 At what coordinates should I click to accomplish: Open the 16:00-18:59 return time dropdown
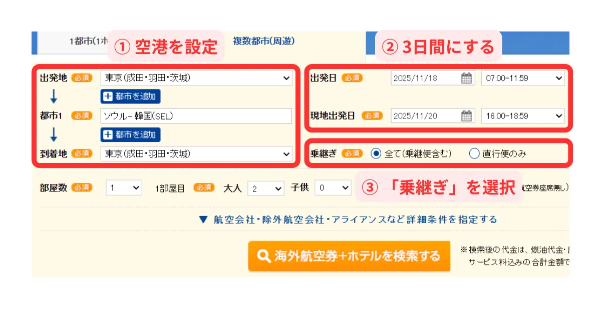click(522, 116)
